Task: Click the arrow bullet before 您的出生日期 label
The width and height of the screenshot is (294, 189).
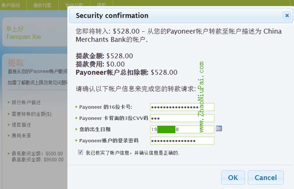Action: pyautogui.click(x=76, y=129)
